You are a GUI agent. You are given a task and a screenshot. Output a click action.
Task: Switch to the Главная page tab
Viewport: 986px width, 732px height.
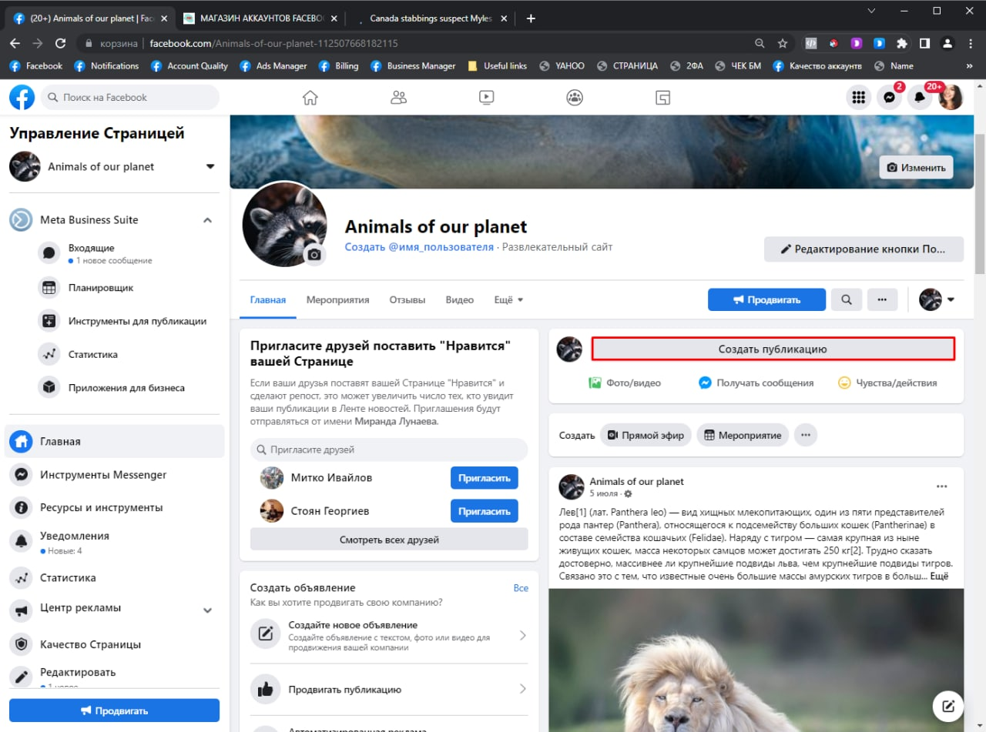tap(268, 299)
